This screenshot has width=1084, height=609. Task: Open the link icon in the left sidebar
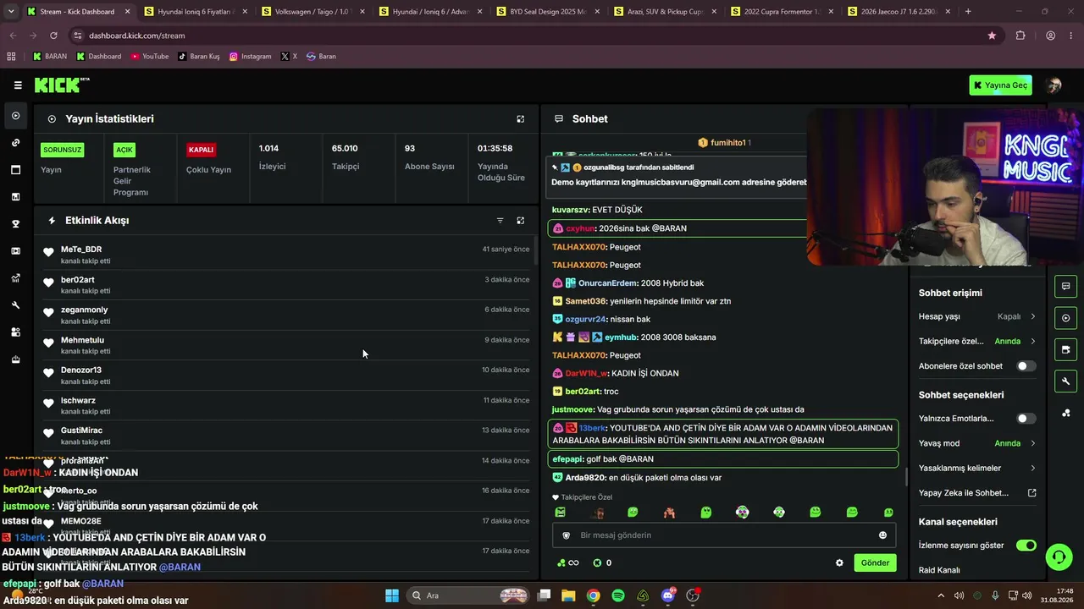15,143
